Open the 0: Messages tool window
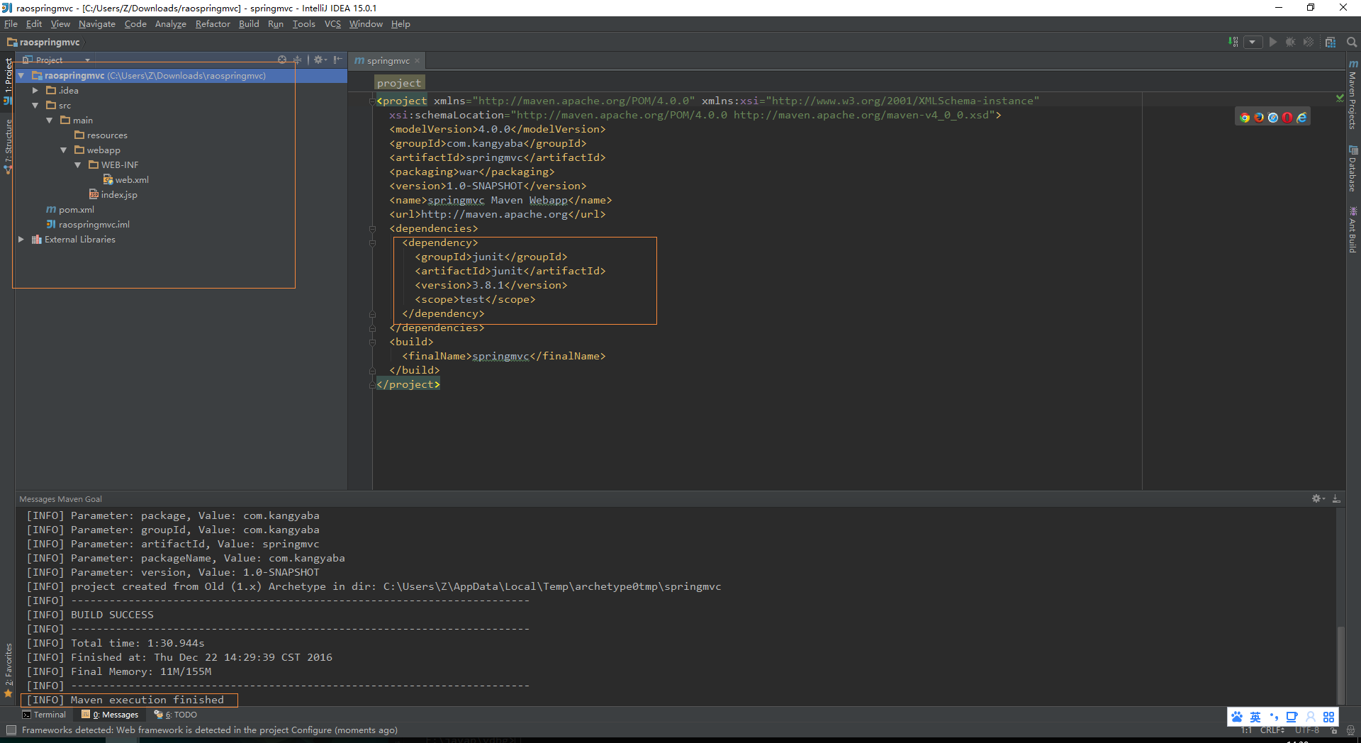This screenshot has height=743, width=1361. click(110, 715)
